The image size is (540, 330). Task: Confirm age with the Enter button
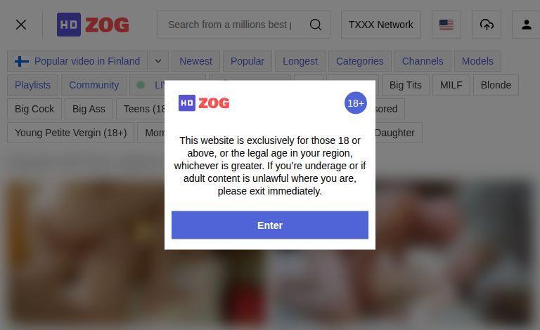tap(270, 225)
